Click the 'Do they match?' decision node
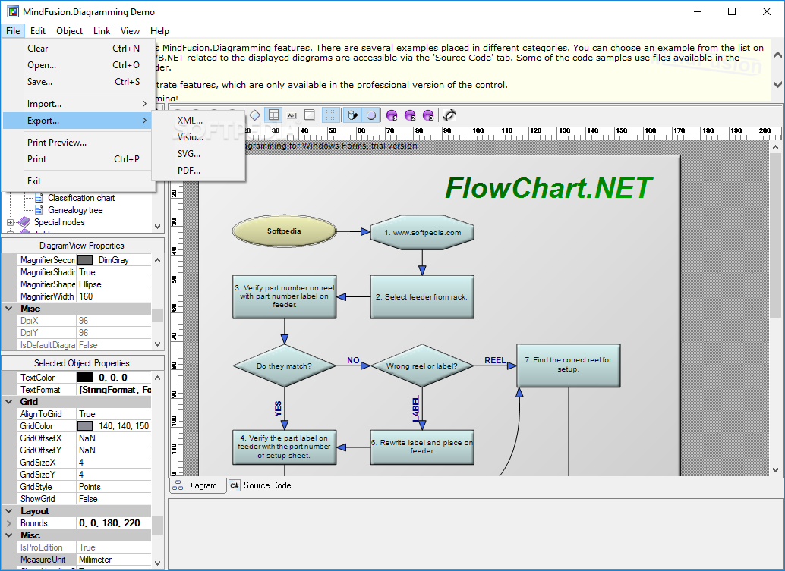 pyautogui.click(x=284, y=366)
